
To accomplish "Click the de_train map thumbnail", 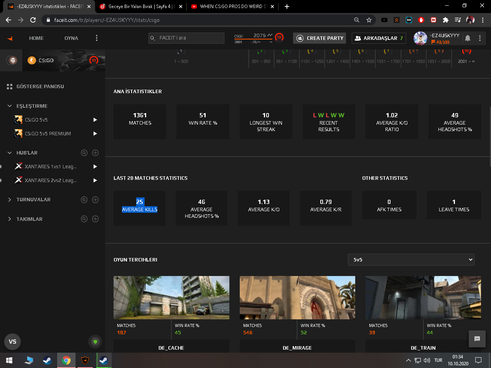I will point(423,297).
